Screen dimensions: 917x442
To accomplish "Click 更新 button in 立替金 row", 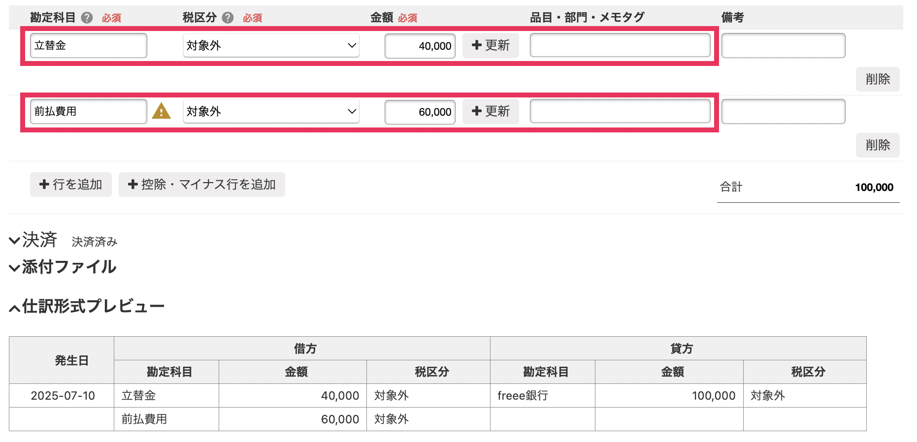I will point(491,45).
